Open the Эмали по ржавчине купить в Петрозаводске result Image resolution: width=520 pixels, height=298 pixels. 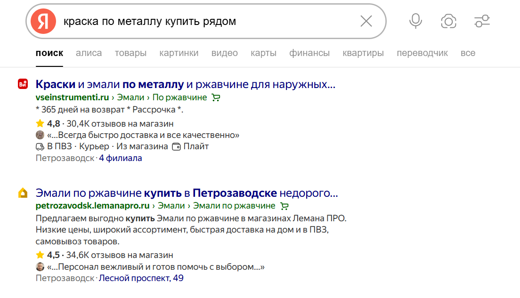click(187, 193)
